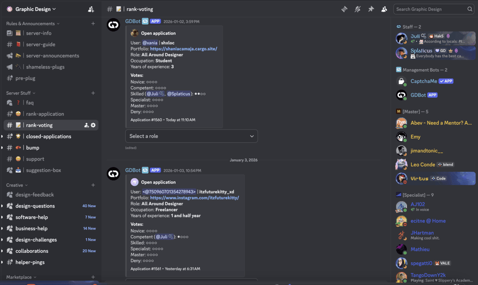Open the threads icon in channel header
The image size is (478, 285).
344,9
